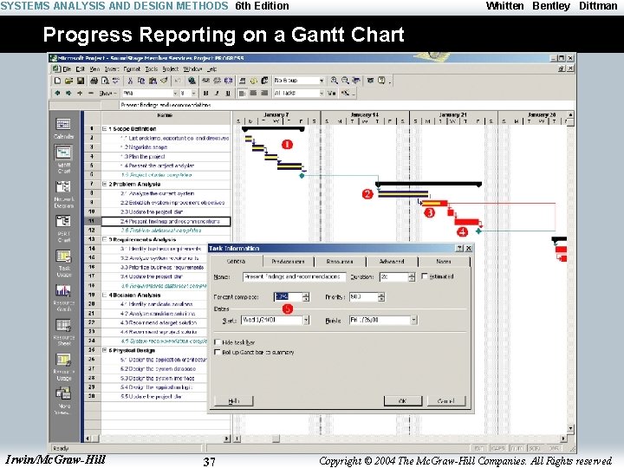
Task: Toggle Italic formatting
Action: coord(217,93)
